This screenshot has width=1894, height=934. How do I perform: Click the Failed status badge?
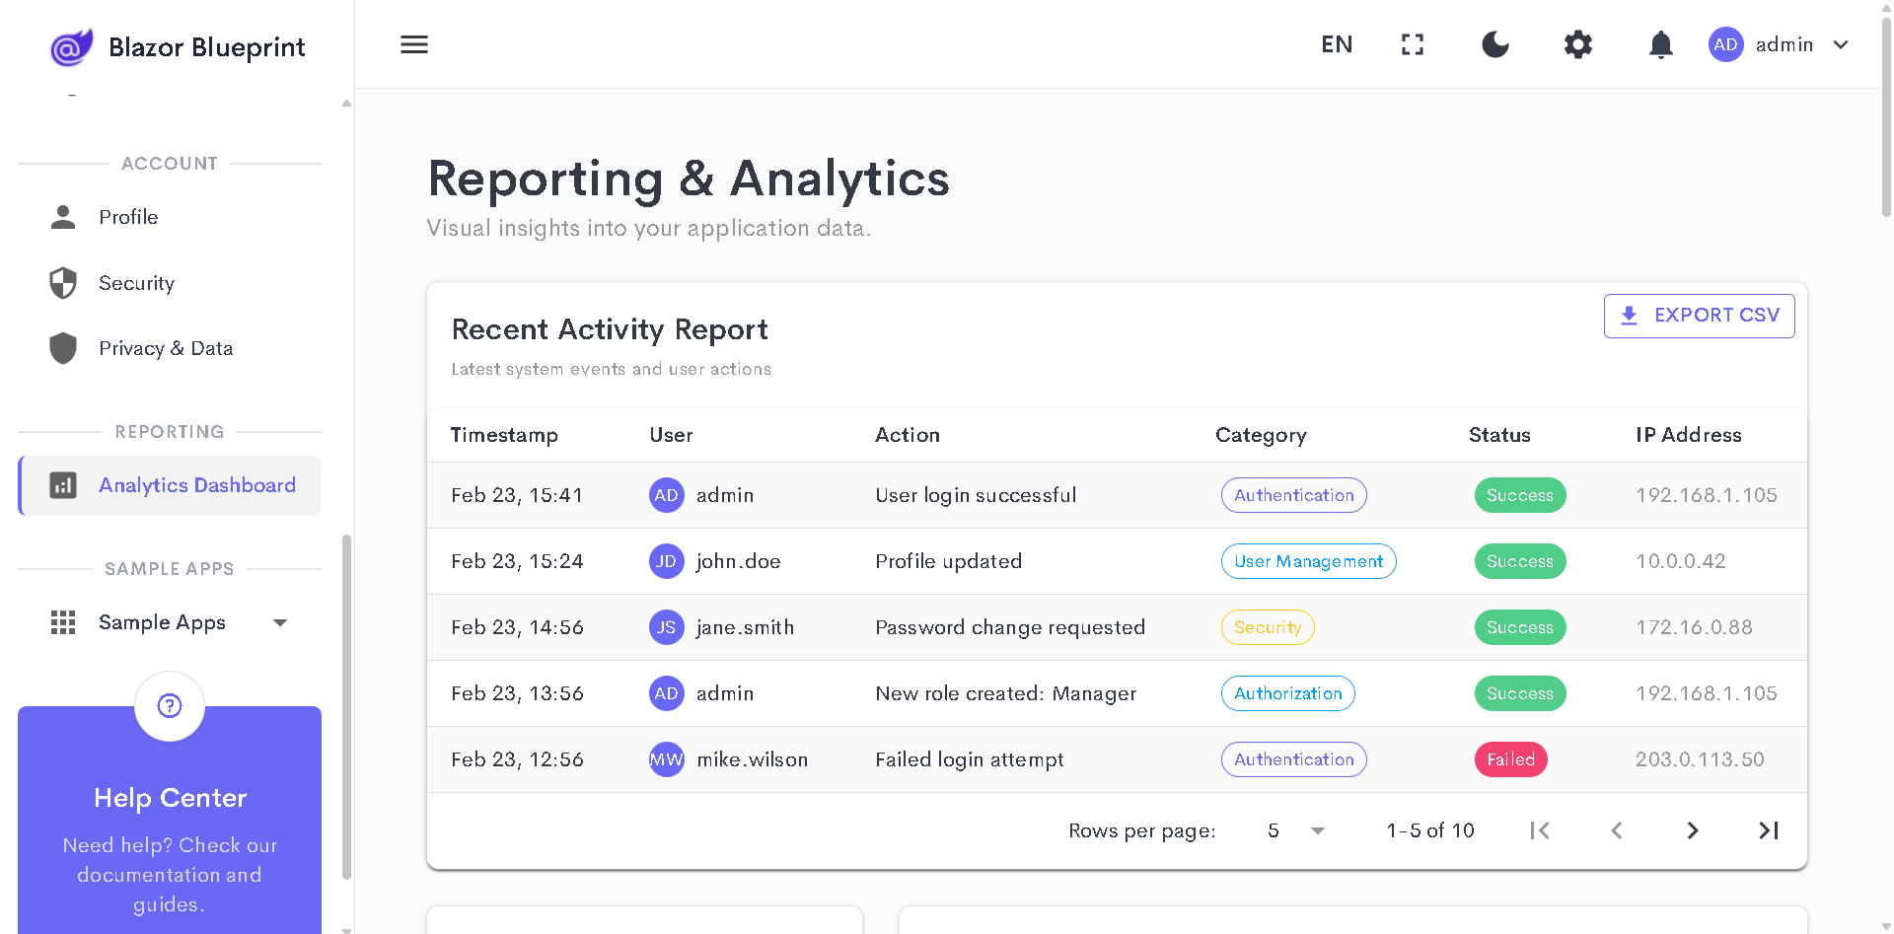1510,759
